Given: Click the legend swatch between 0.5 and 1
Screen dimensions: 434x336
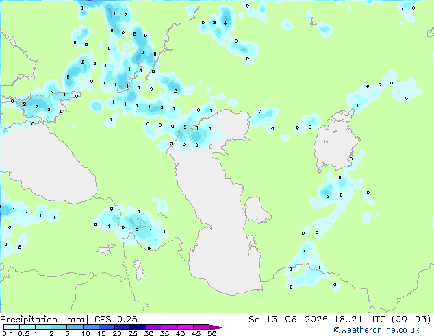Looking at the screenshot, I should point(27,327).
